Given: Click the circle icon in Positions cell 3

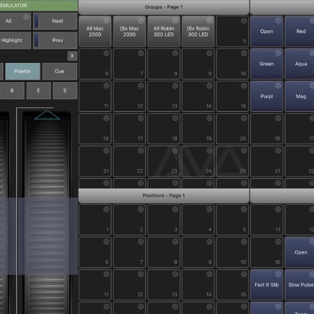Looking at the screenshot, I should coord(175,209).
